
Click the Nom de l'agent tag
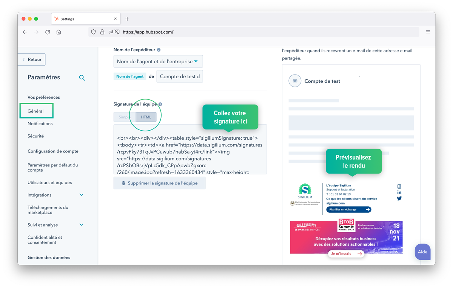pos(130,76)
